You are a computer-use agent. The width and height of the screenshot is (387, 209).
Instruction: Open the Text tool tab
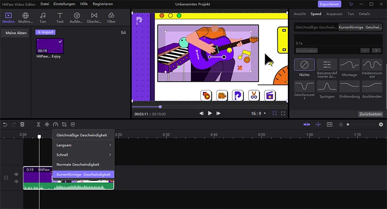point(60,18)
